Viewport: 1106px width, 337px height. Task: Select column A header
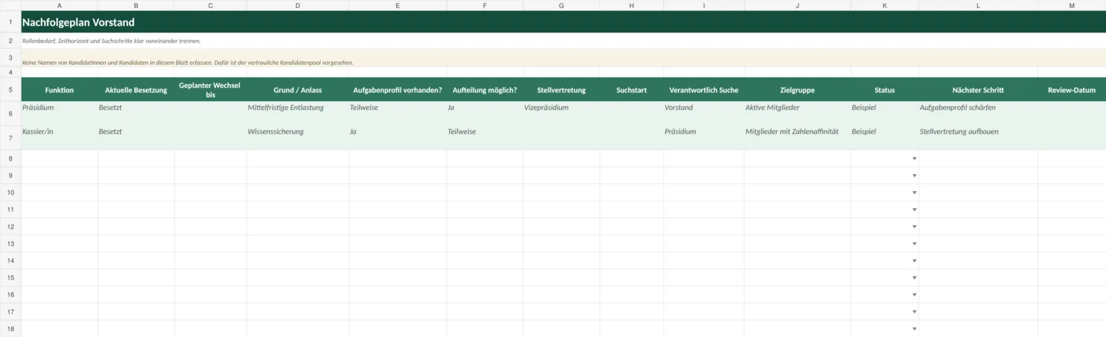59,5
